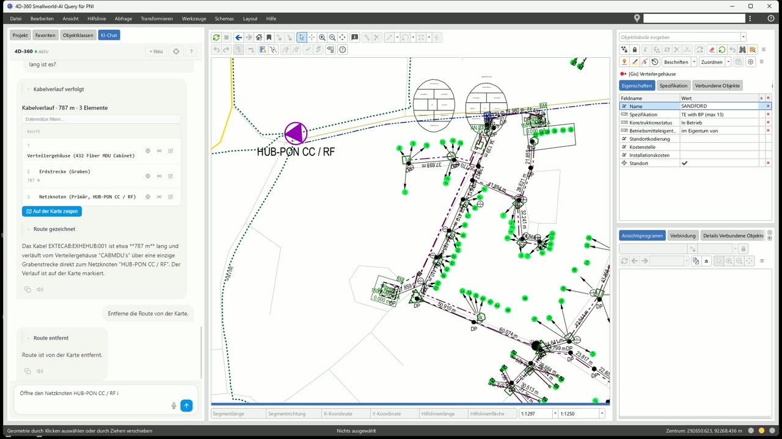Edit the Netzknoten route element
Screen dimensions: 782x439
click(x=170, y=197)
